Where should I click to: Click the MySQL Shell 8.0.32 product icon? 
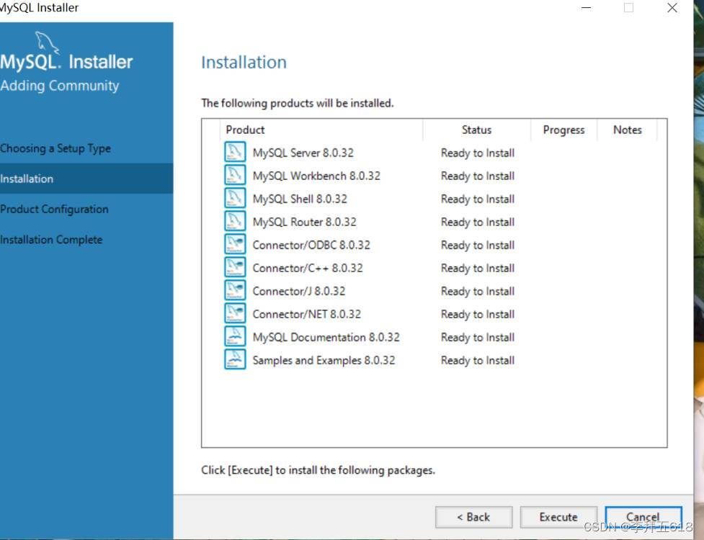coord(235,198)
